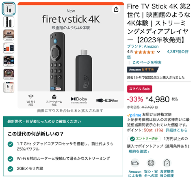The width and height of the screenshot is (195, 178).
Task: Click the Amazon delivery truck icon
Action: 135,163
